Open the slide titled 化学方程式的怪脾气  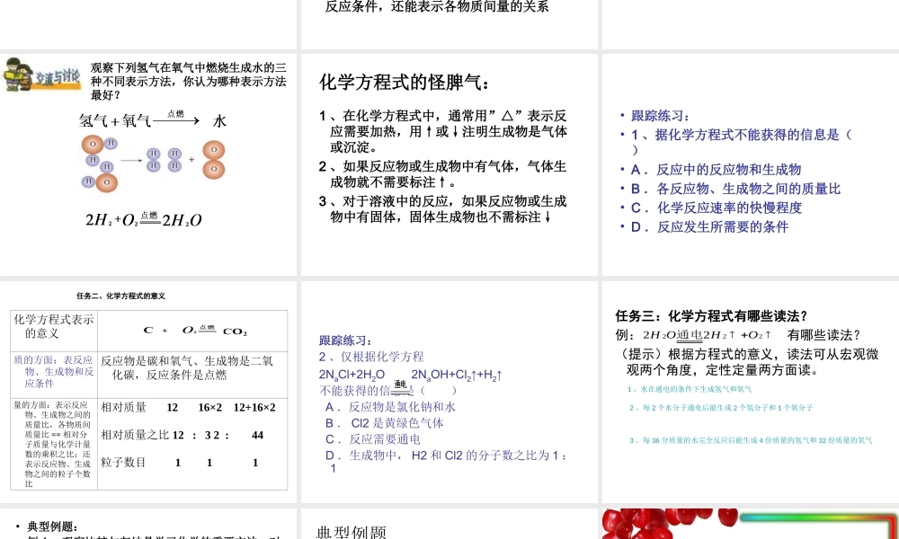click(x=449, y=164)
